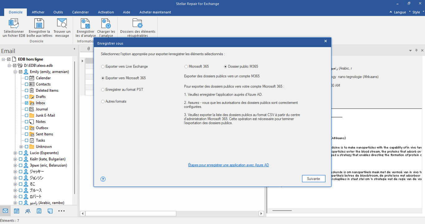
Task: Click the message list horizontal scrollbar
Action: 131,214
